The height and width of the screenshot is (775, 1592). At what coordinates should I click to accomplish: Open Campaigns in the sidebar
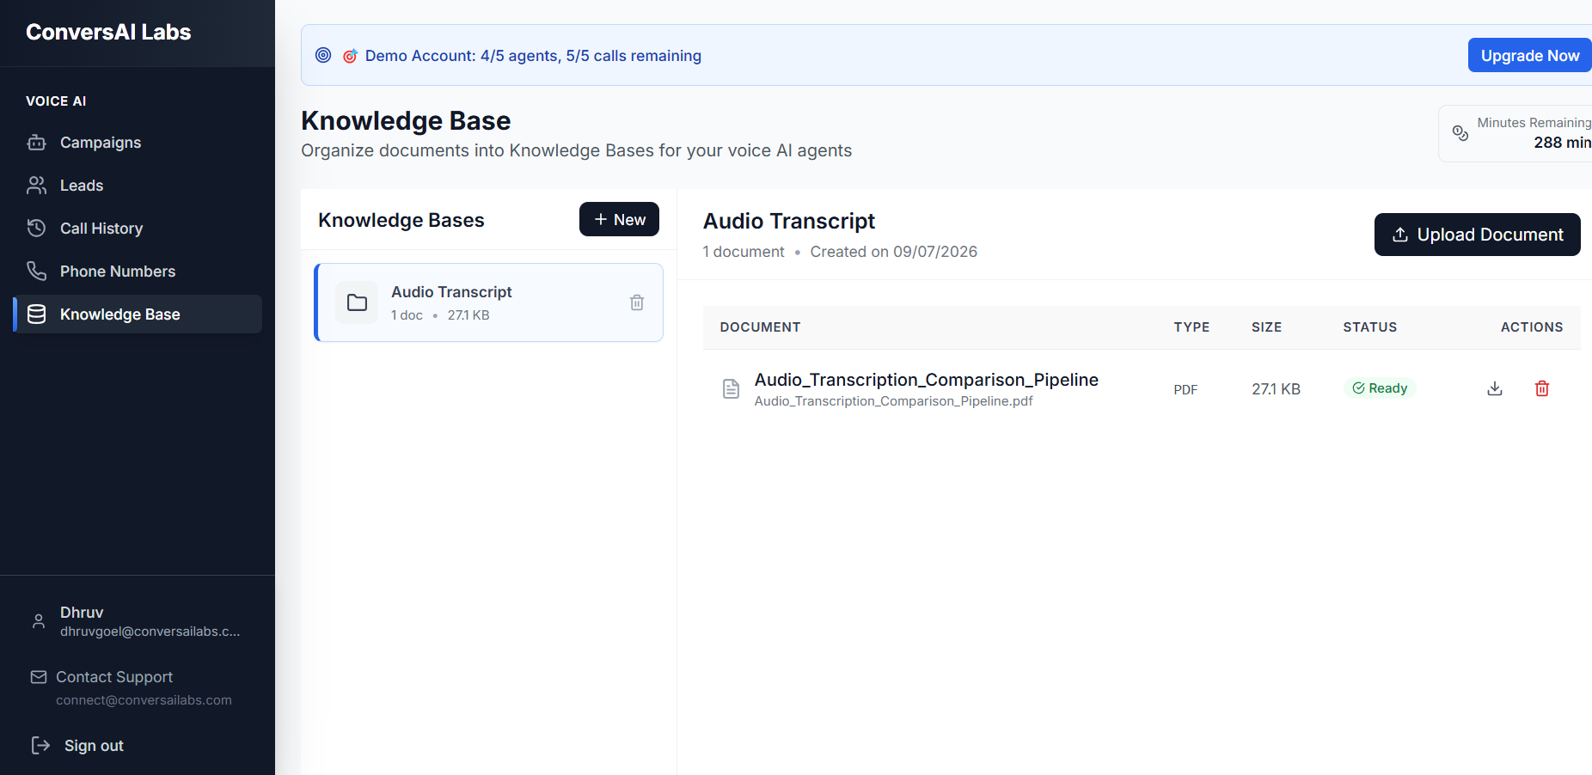pyautogui.click(x=138, y=143)
